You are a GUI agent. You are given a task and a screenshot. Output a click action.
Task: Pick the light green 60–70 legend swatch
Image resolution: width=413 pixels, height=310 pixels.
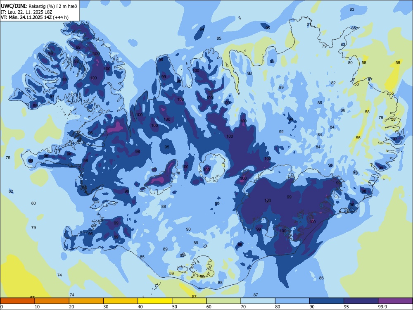pyautogui.click(x=223, y=301)
